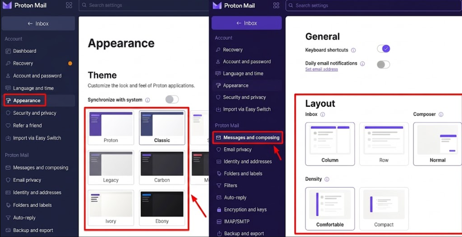Pick the Ebony theme card
462x237 pixels.
pos(162,208)
